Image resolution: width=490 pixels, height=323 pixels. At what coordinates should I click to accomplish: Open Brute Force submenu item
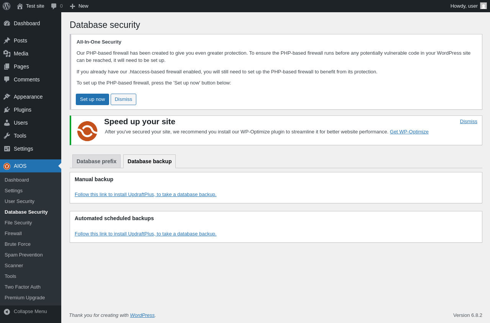(18, 244)
